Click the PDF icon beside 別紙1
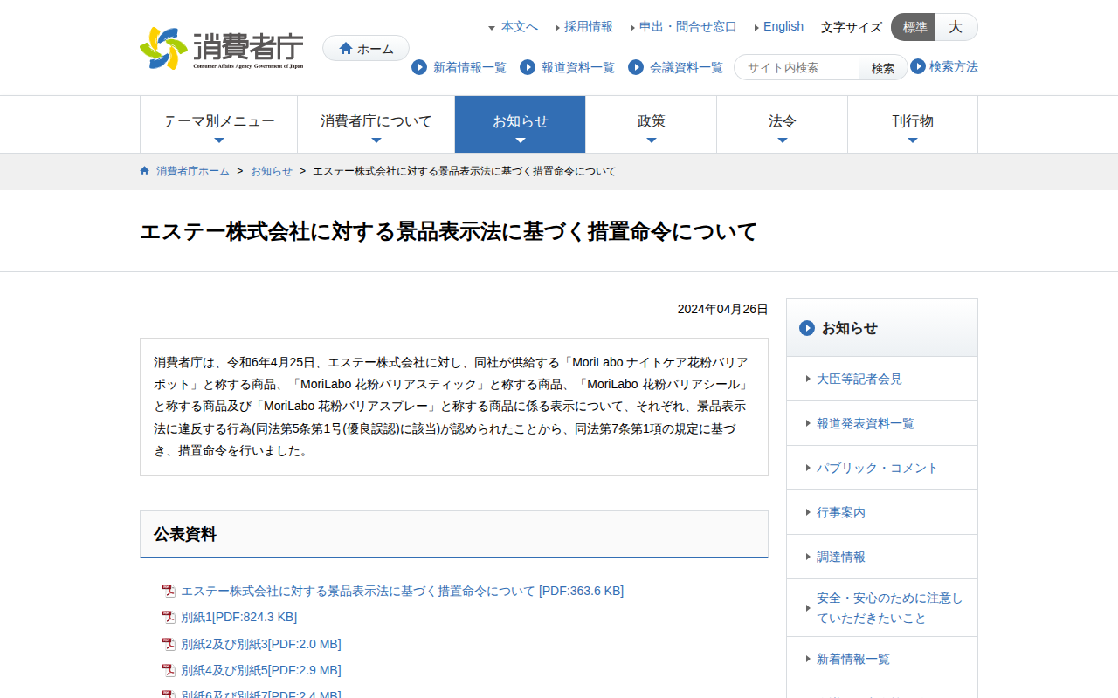 point(169,618)
